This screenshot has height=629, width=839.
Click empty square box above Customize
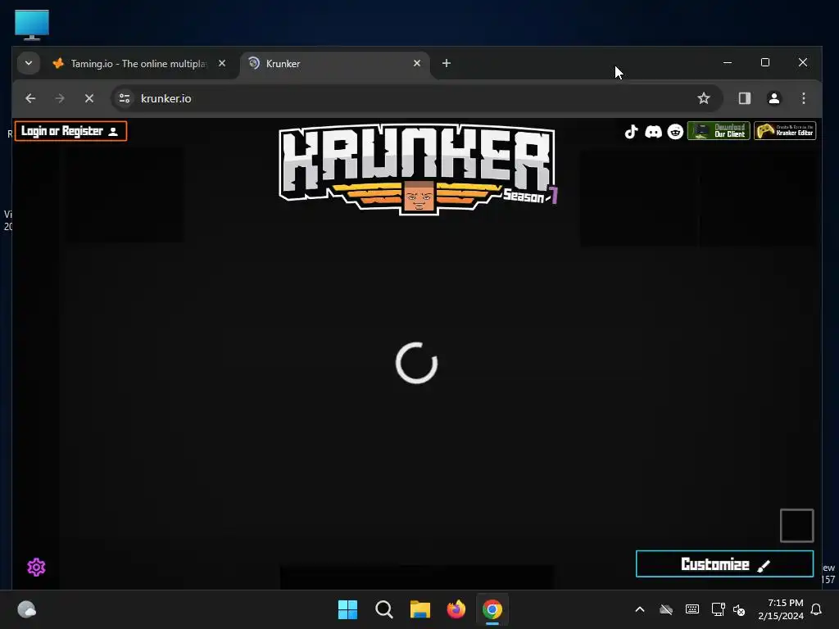796,525
